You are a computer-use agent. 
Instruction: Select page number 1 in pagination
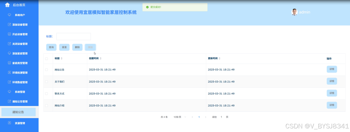click(199, 117)
